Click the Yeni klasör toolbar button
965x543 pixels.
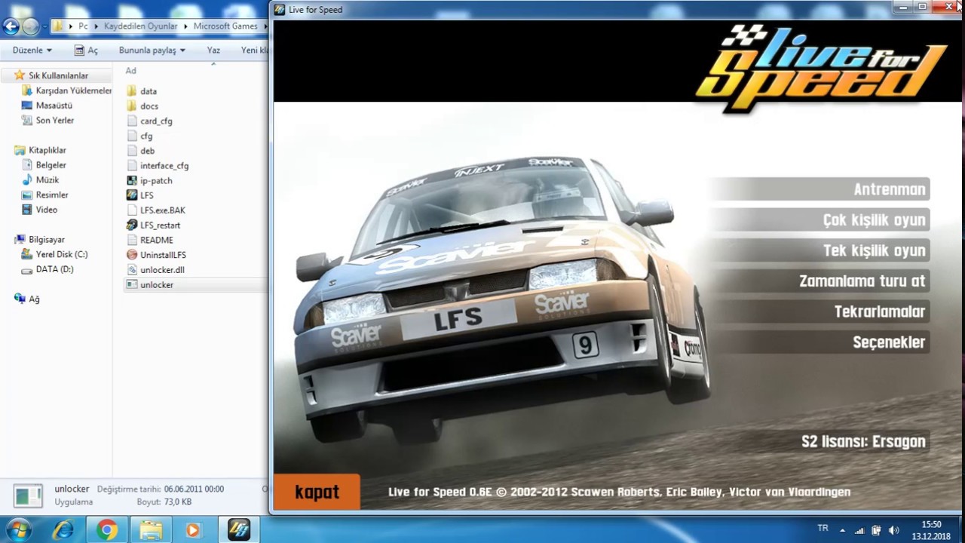pos(254,51)
